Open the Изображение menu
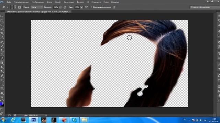The height and width of the screenshot is (123, 220). 38,2
